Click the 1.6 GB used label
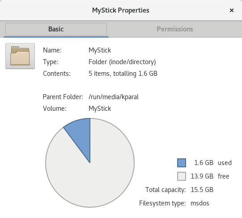This screenshot has height=218, width=242. 213,163
